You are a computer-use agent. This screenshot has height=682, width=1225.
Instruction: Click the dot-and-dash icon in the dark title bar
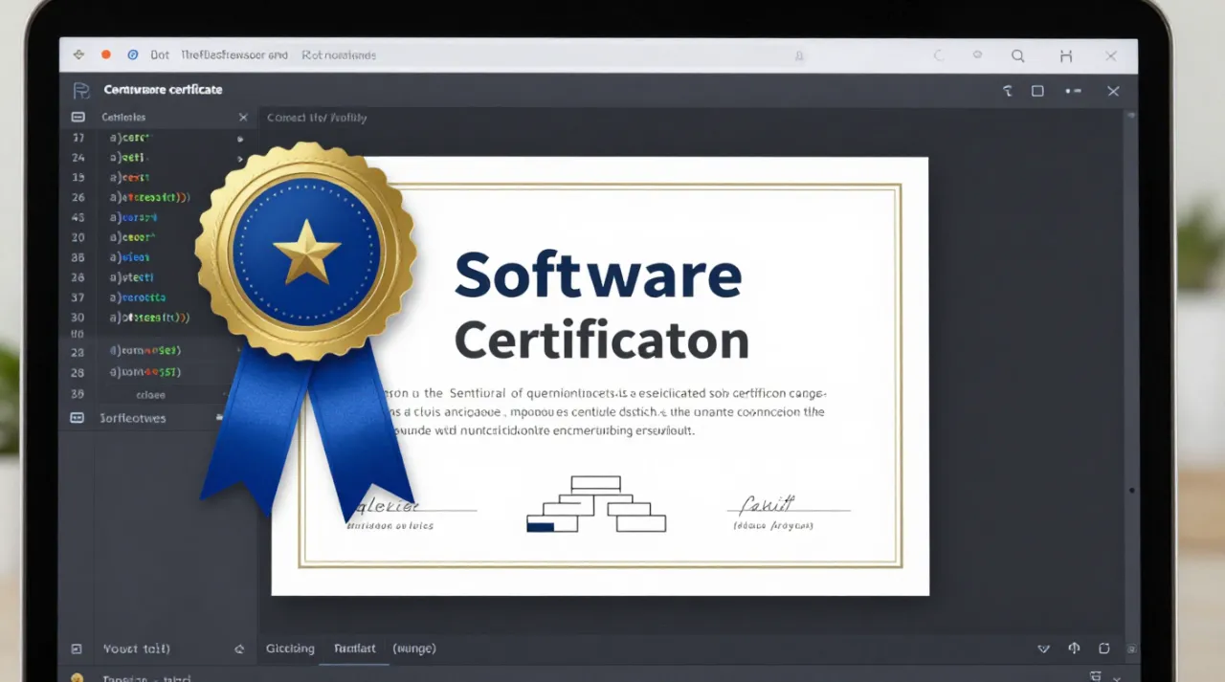pyautogui.click(x=1073, y=91)
